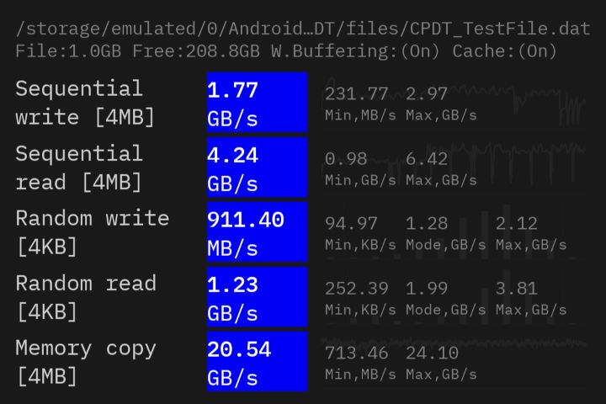Screen dimensions: 606x404
Task: Click the random write 1.28 Mode value
Action: (x=427, y=223)
